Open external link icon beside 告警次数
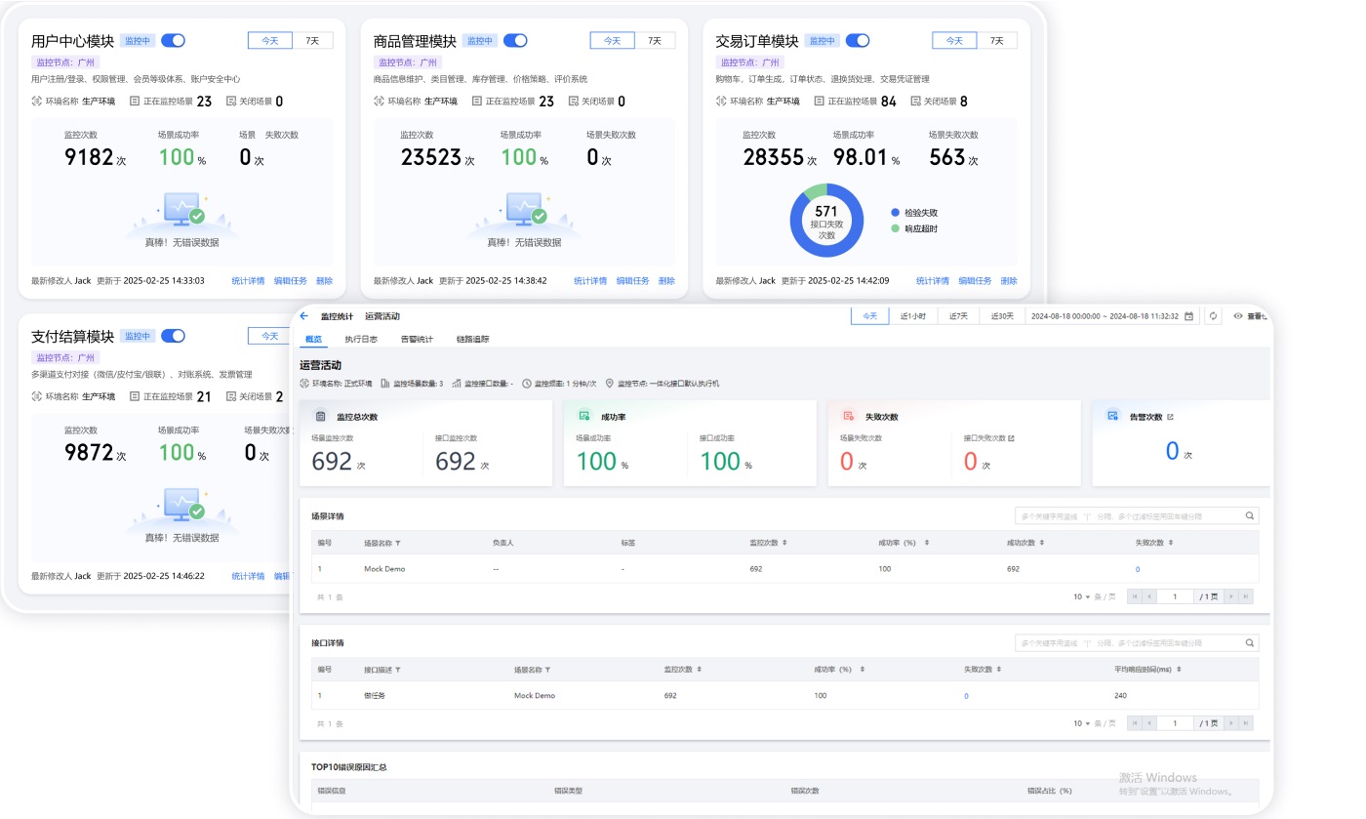This screenshot has width=1366, height=819. coord(1170,417)
